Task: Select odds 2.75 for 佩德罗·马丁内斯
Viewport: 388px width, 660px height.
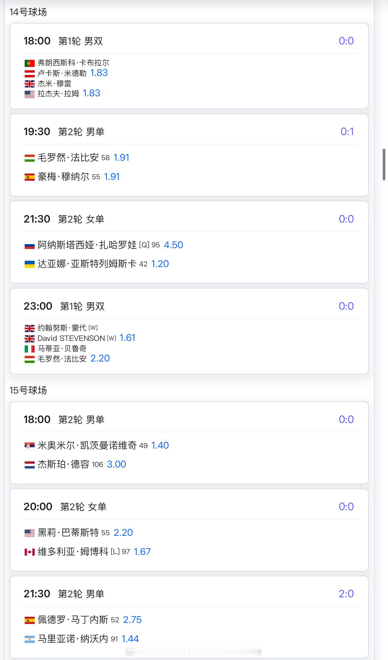Action: [132, 620]
